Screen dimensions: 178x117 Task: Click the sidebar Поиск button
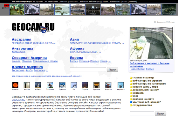(x=161, y=113)
